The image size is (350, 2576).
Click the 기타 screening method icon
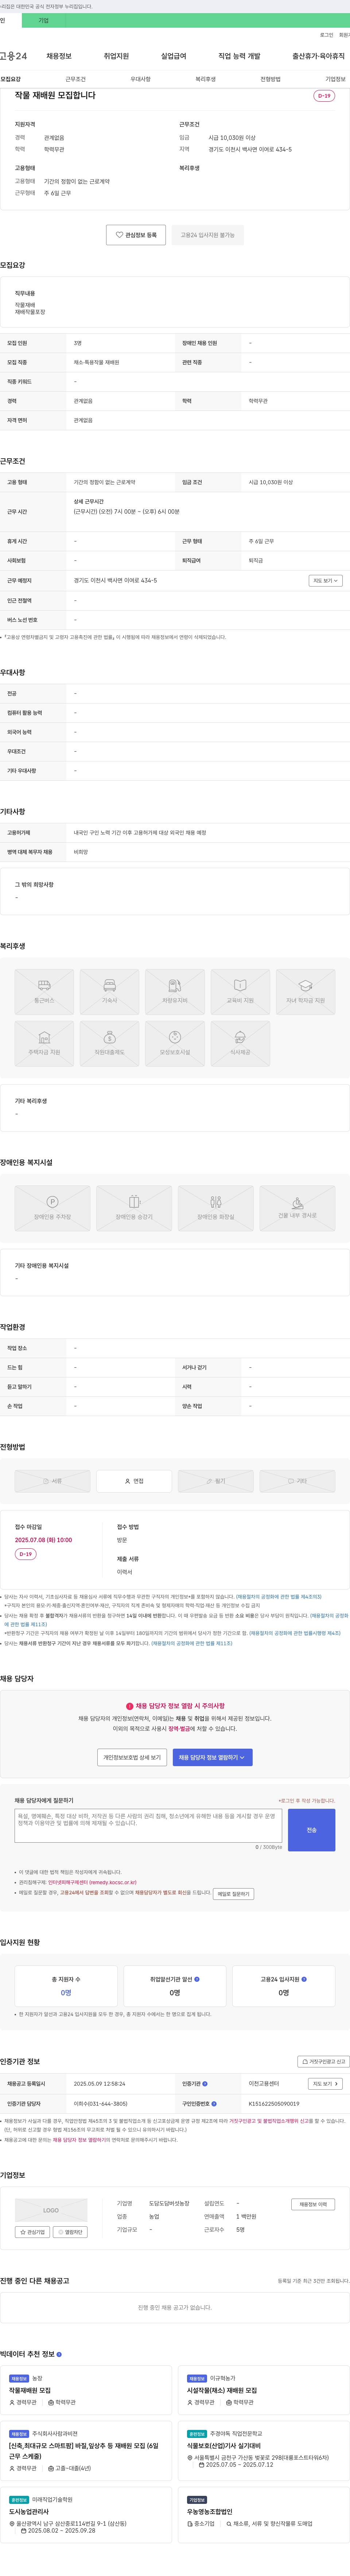297,1481
